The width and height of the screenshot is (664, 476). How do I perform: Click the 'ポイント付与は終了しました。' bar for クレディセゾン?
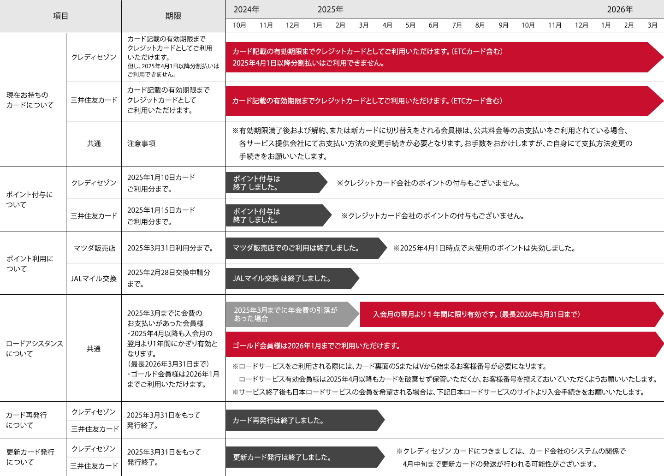click(x=277, y=183)
